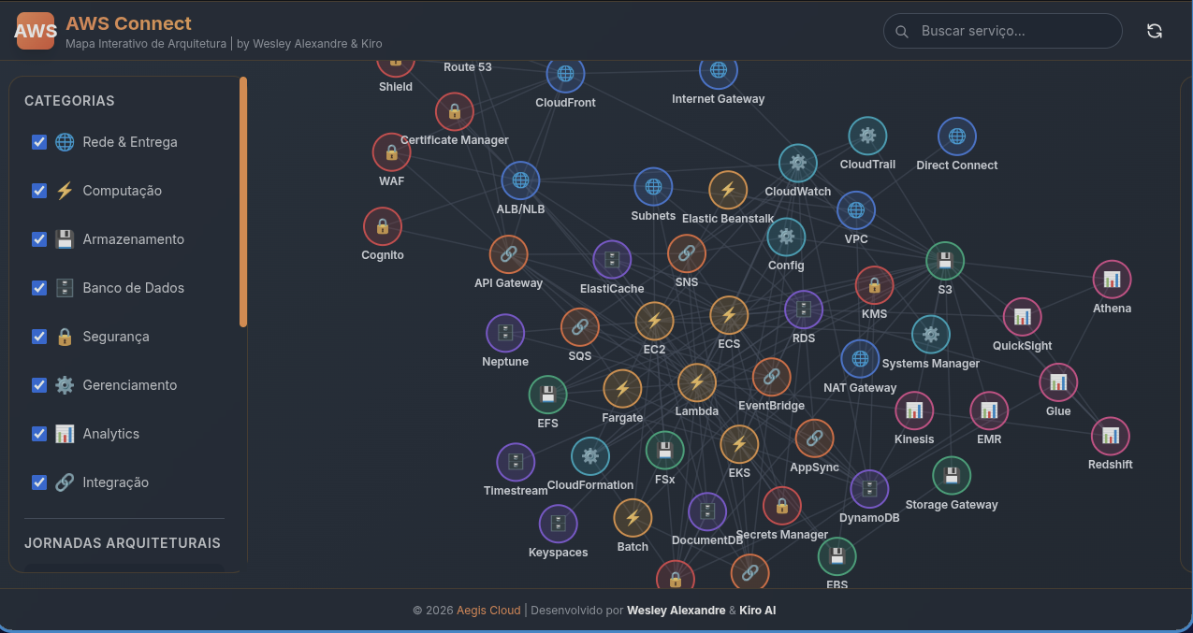This screenshot has height=633, width=1193.
Task: Select the S3 storage node
Action: tap(944, 262)
